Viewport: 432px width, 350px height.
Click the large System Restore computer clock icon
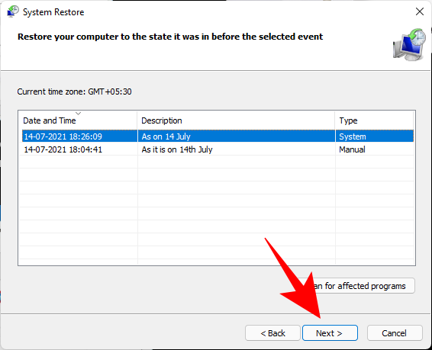point(409,44)
